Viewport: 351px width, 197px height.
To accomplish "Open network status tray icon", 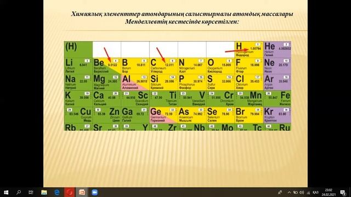I will click(x=308, y=192).
